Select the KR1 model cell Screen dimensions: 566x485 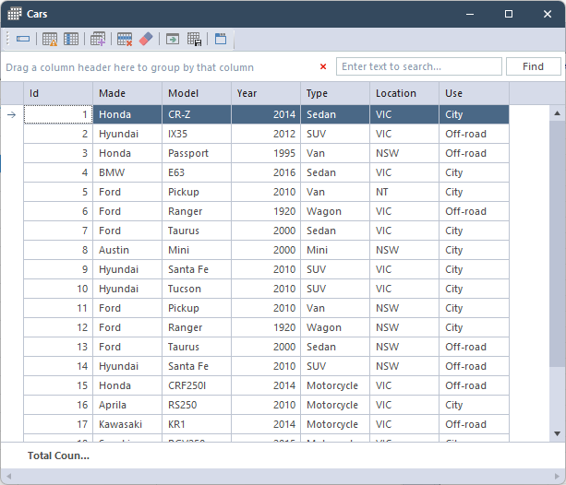pyautogui.click(x=197, y=424)
